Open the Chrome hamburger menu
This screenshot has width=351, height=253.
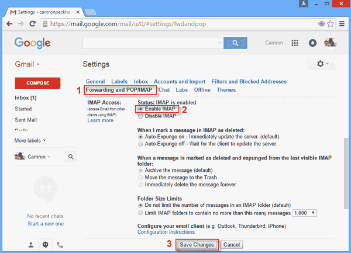pyautogui.click(x=342, y=24)
